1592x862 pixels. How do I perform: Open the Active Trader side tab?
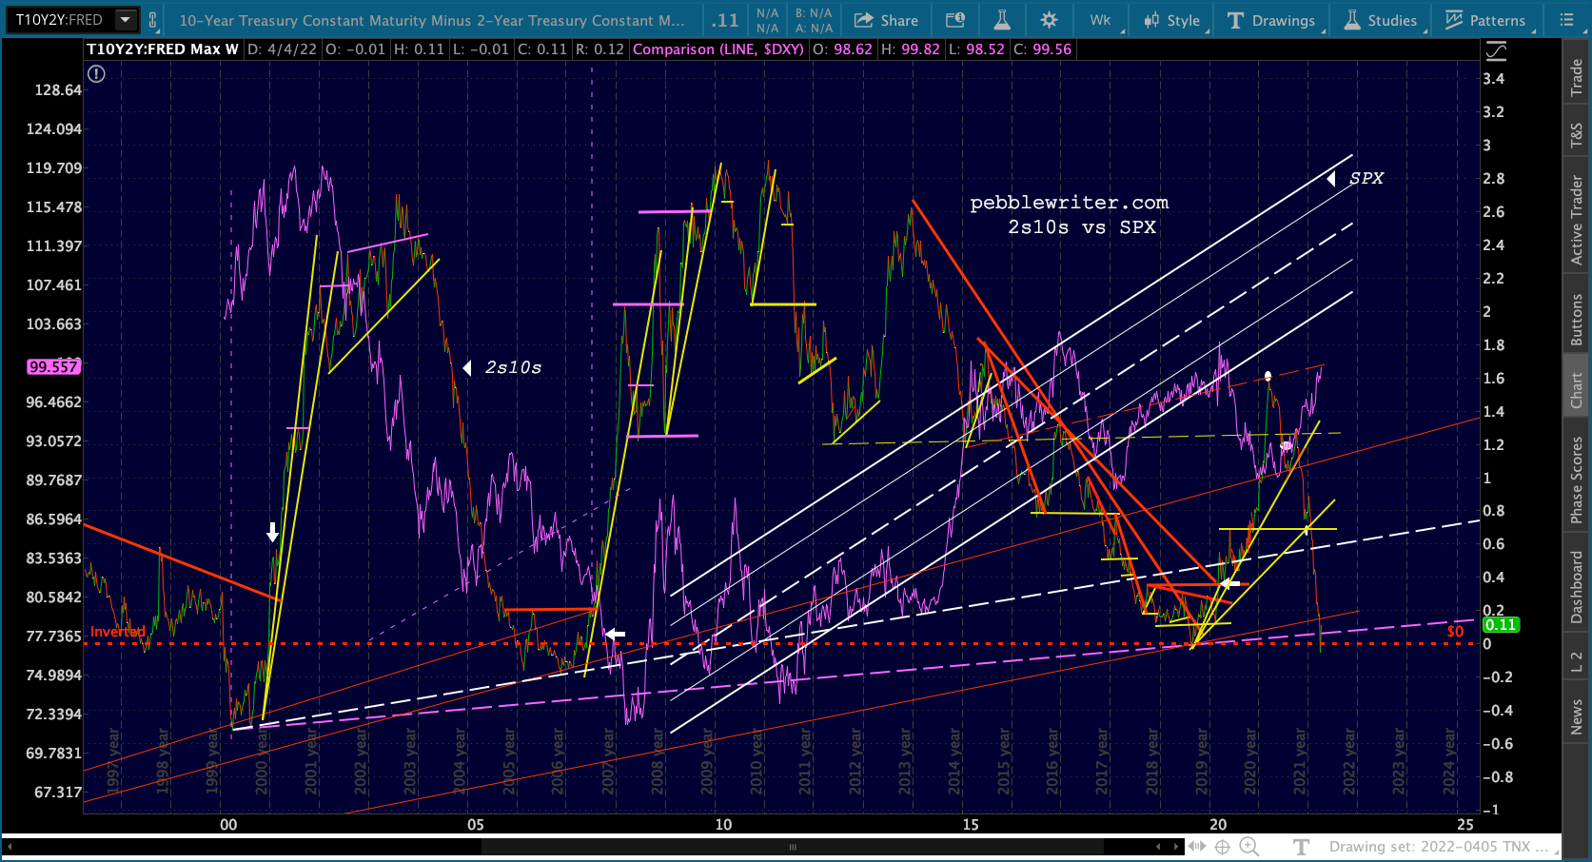pos(1577,220)
